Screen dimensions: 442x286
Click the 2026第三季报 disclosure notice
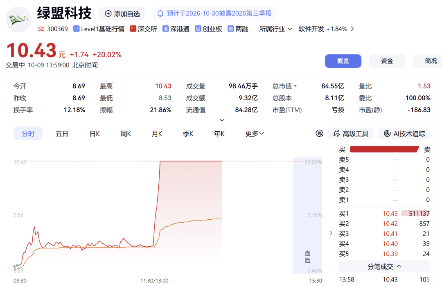(214, 14)
